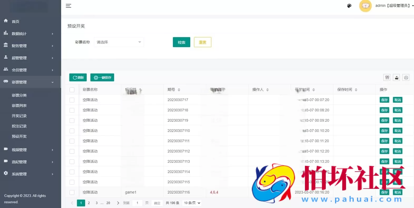Viewport: 414px width, 208px height.
Task: Sort the table by 期号 column arrows
Action: (179, 90)
